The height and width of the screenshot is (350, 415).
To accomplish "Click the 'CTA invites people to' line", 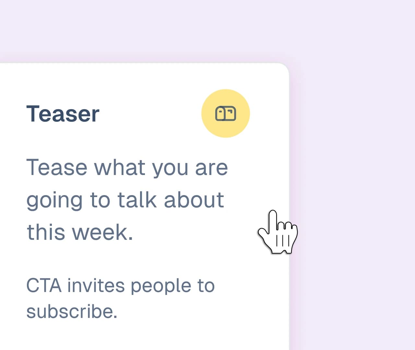I will [120, 286].
